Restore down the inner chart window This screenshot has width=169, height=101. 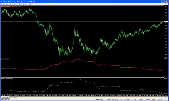pyautogui.click(x=166, y=4)
